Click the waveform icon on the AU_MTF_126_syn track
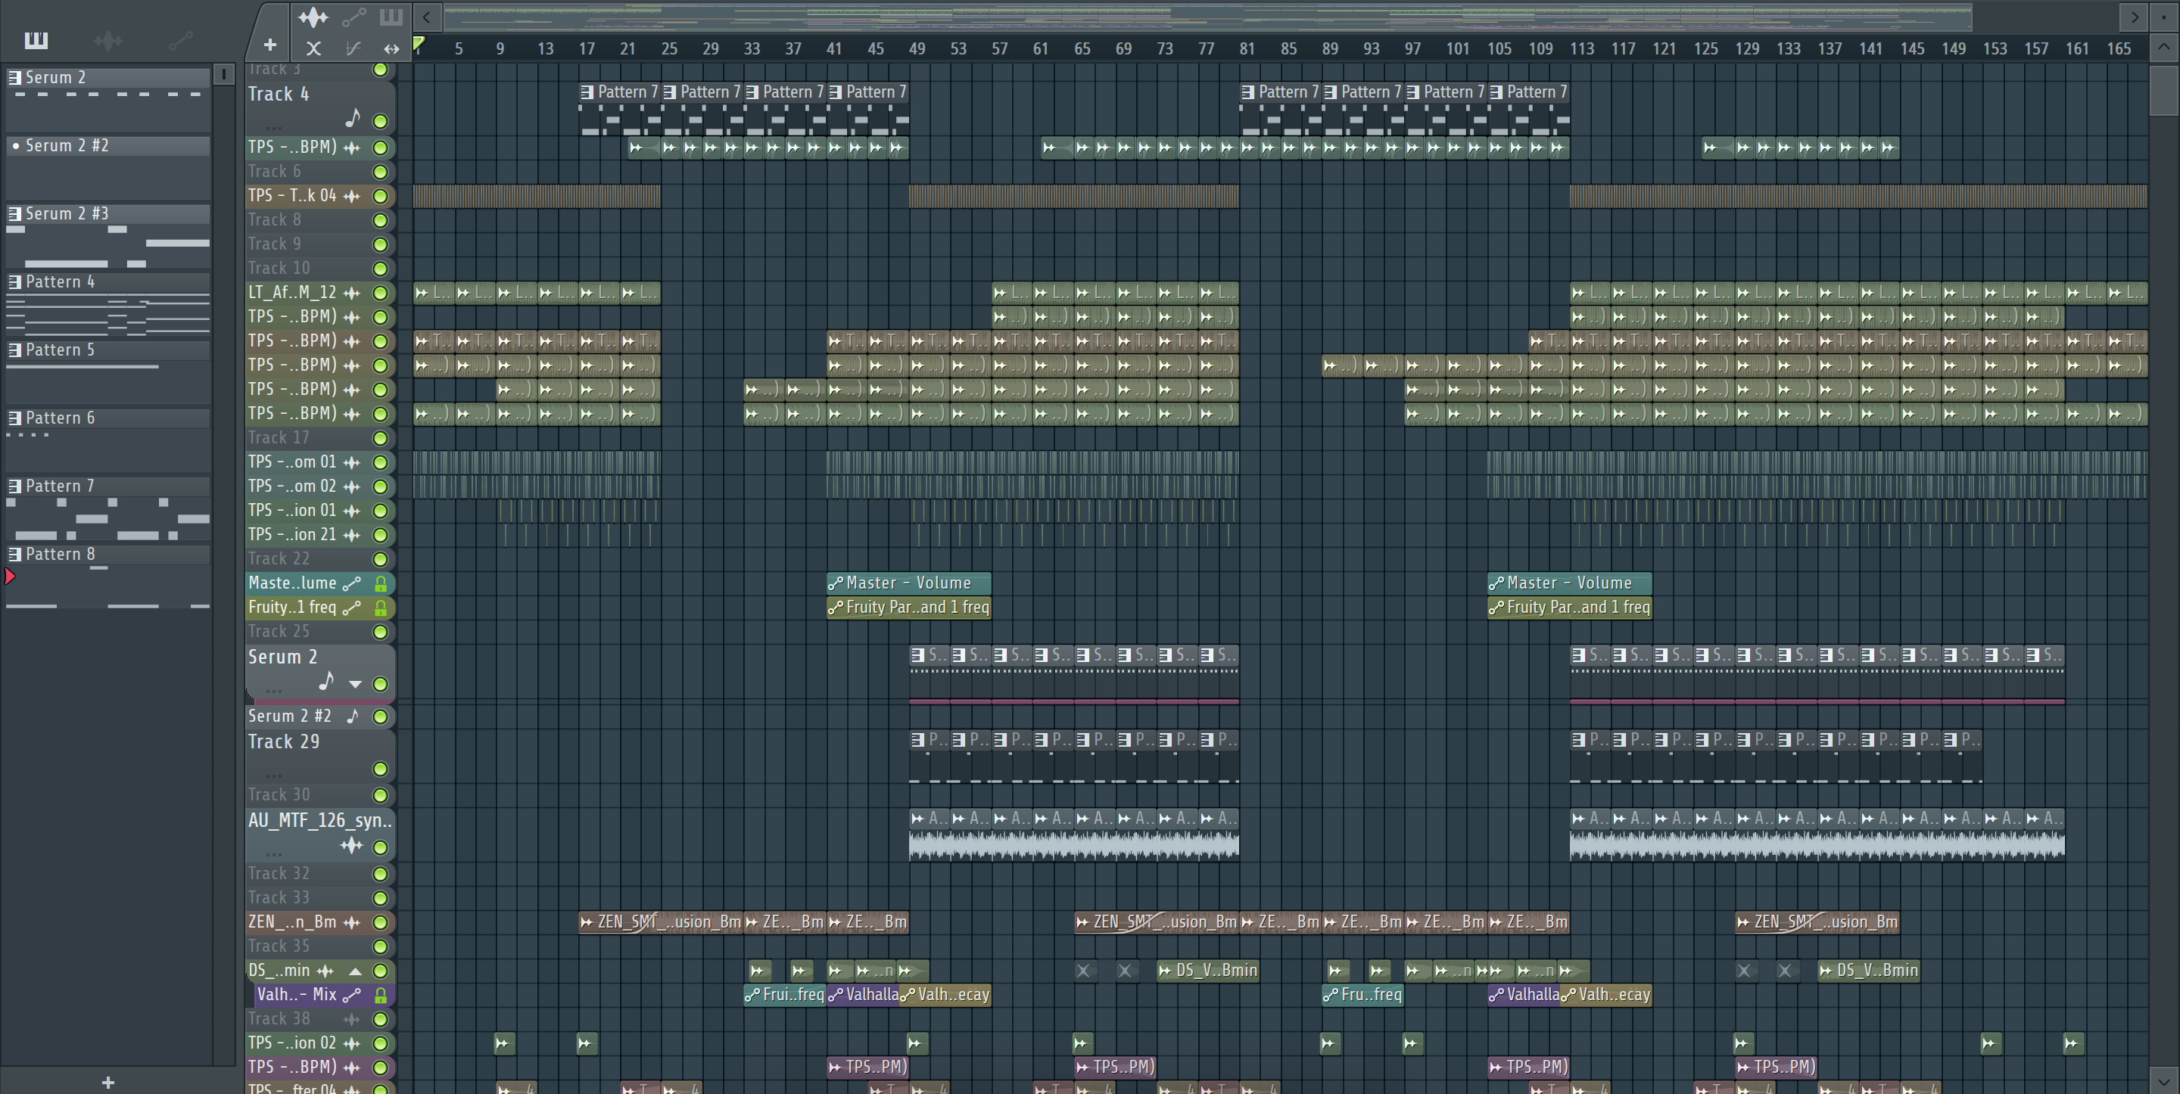 pos(351,845)
